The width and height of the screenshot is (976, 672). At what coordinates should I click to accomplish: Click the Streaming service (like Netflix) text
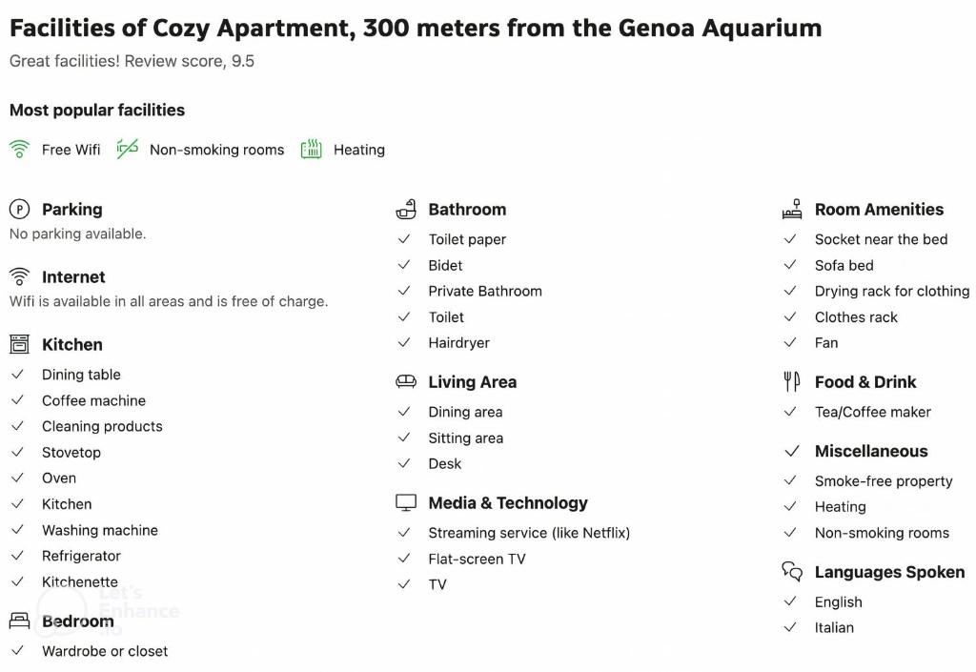529,533
